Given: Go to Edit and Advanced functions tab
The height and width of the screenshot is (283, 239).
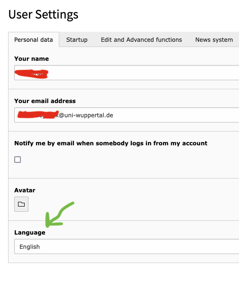Looking at the screenshot, I should [x=141, y=40].
